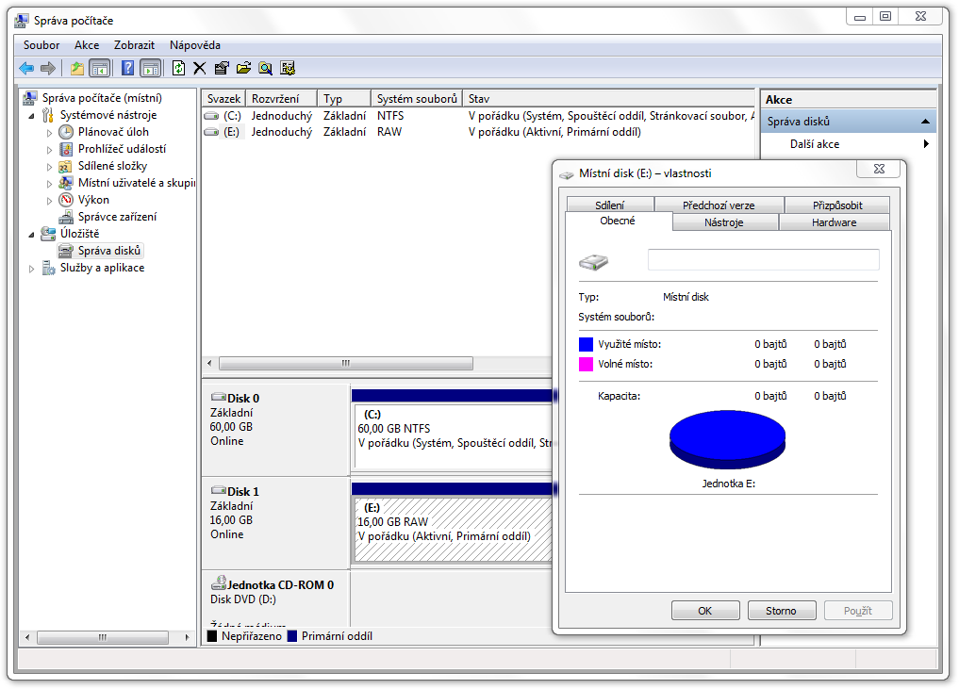959x689 pixels.
Task: Toggle the Show/Hide Console Tree toolbar button
Action: 99,68
